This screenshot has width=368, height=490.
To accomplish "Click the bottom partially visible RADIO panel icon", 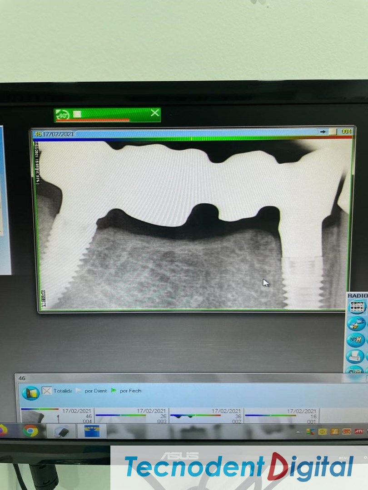I will (x=356, y=369).
